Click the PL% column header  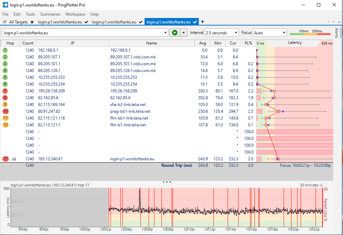pyautogui.click(x=248, y=43)
